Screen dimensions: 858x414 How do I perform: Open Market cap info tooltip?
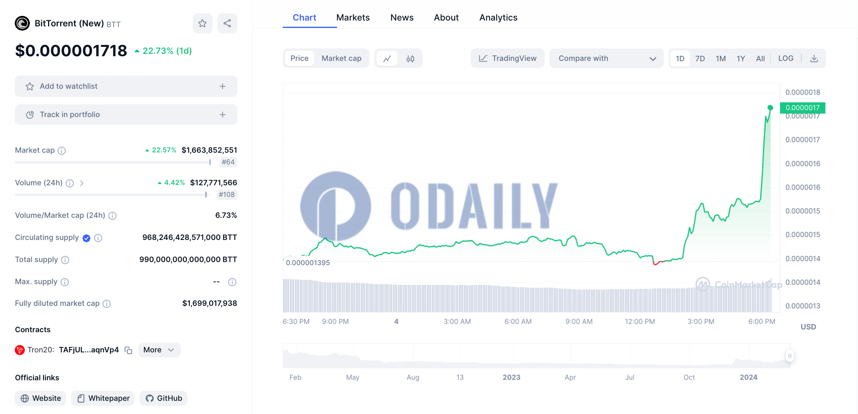click(61, 150)
